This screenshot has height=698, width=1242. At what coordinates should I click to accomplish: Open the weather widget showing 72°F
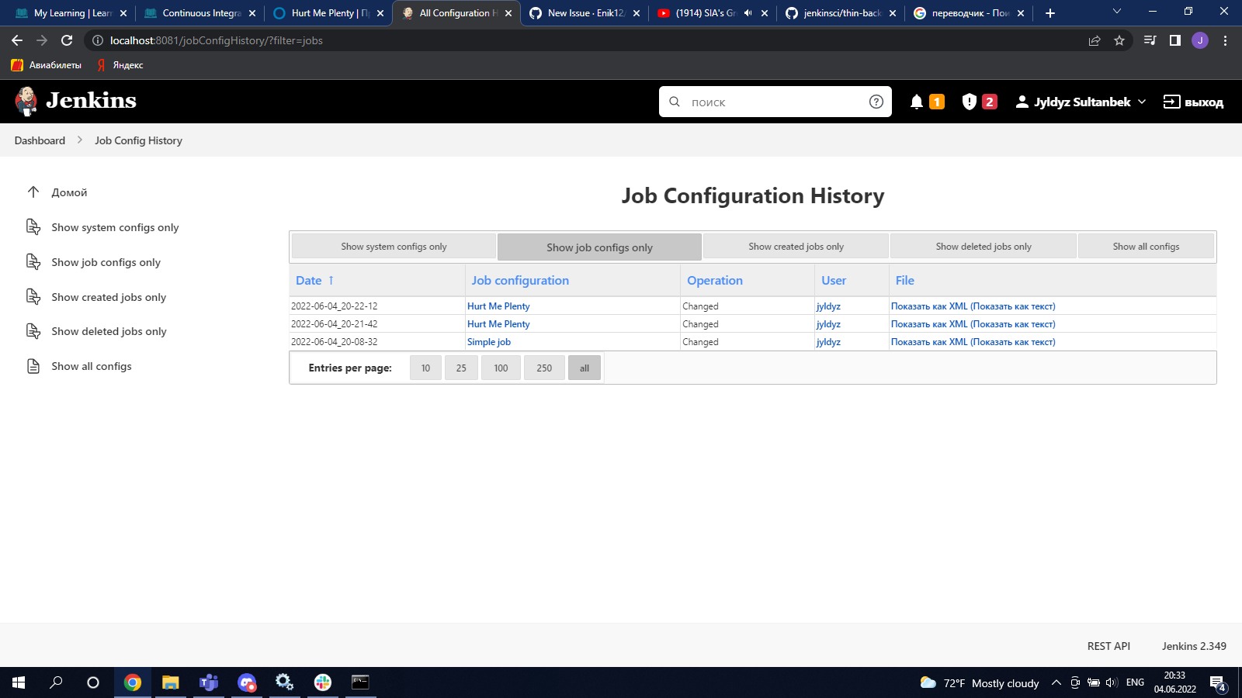click(x=980, y=682)
